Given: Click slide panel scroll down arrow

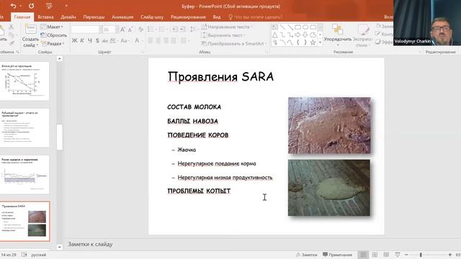Looking at the screenshot, I should coord(59,247).
